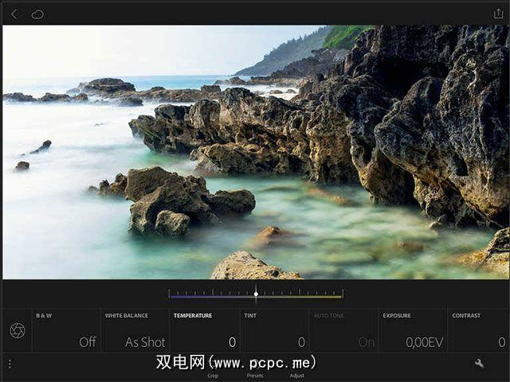
Task: Click the temperature slider white handle
Action: tap(256, 294)
